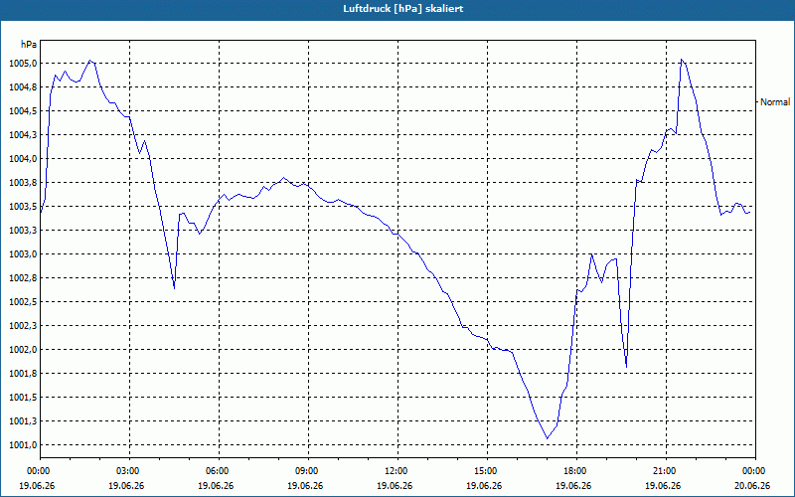
Task: Click the 00:00 label above 20.06.26
Action: (x=755, y=471)
